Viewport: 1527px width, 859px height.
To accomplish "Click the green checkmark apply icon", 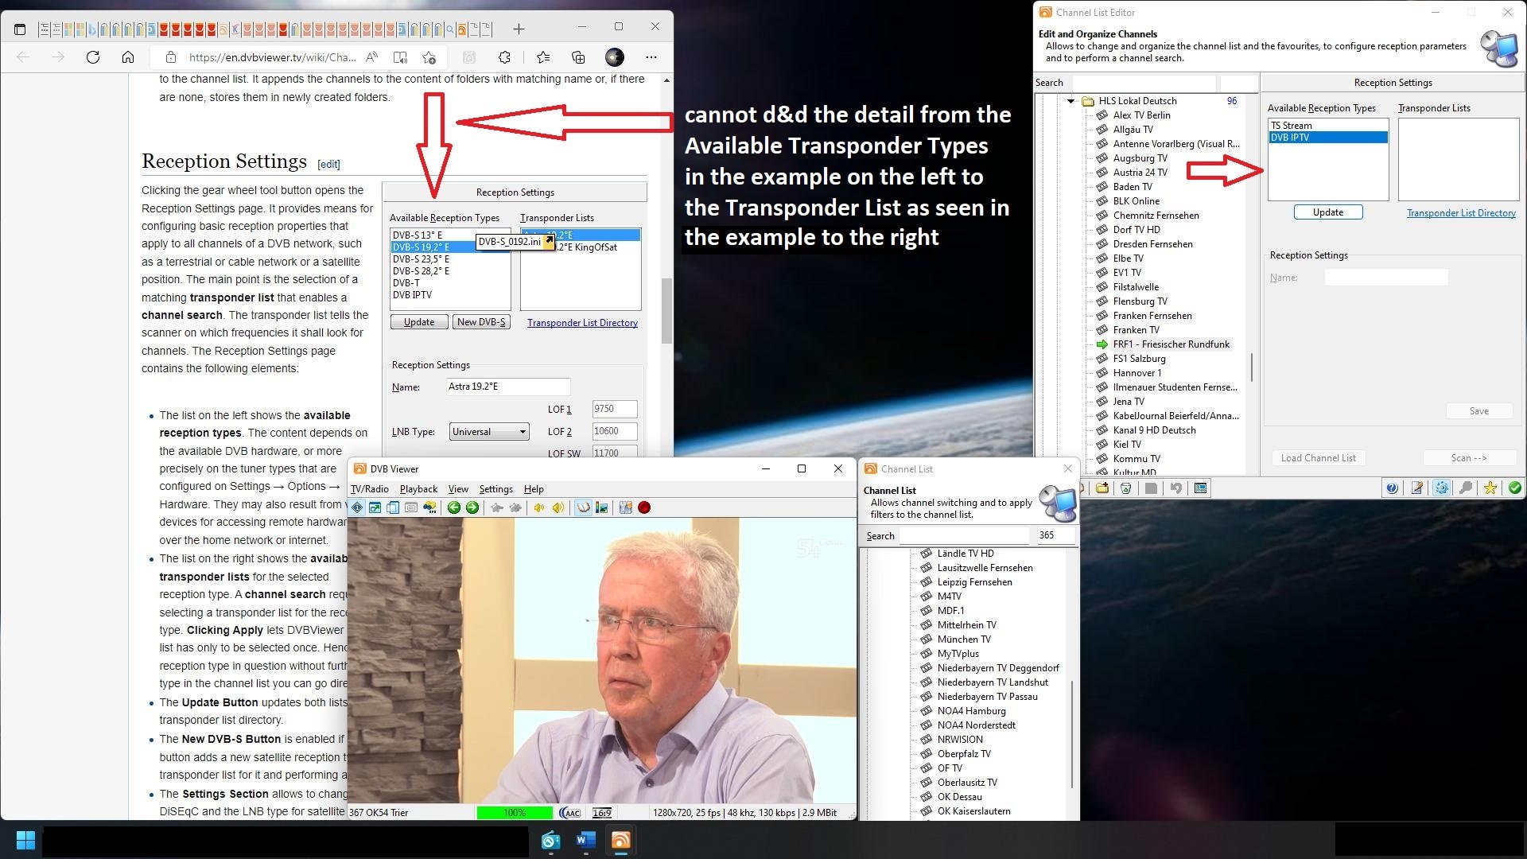I will pyautogui.click(x=1514, y=488).
